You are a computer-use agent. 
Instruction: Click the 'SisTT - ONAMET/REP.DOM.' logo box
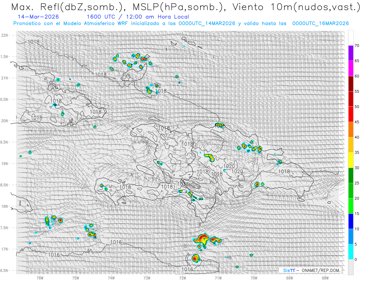(311, 270)
